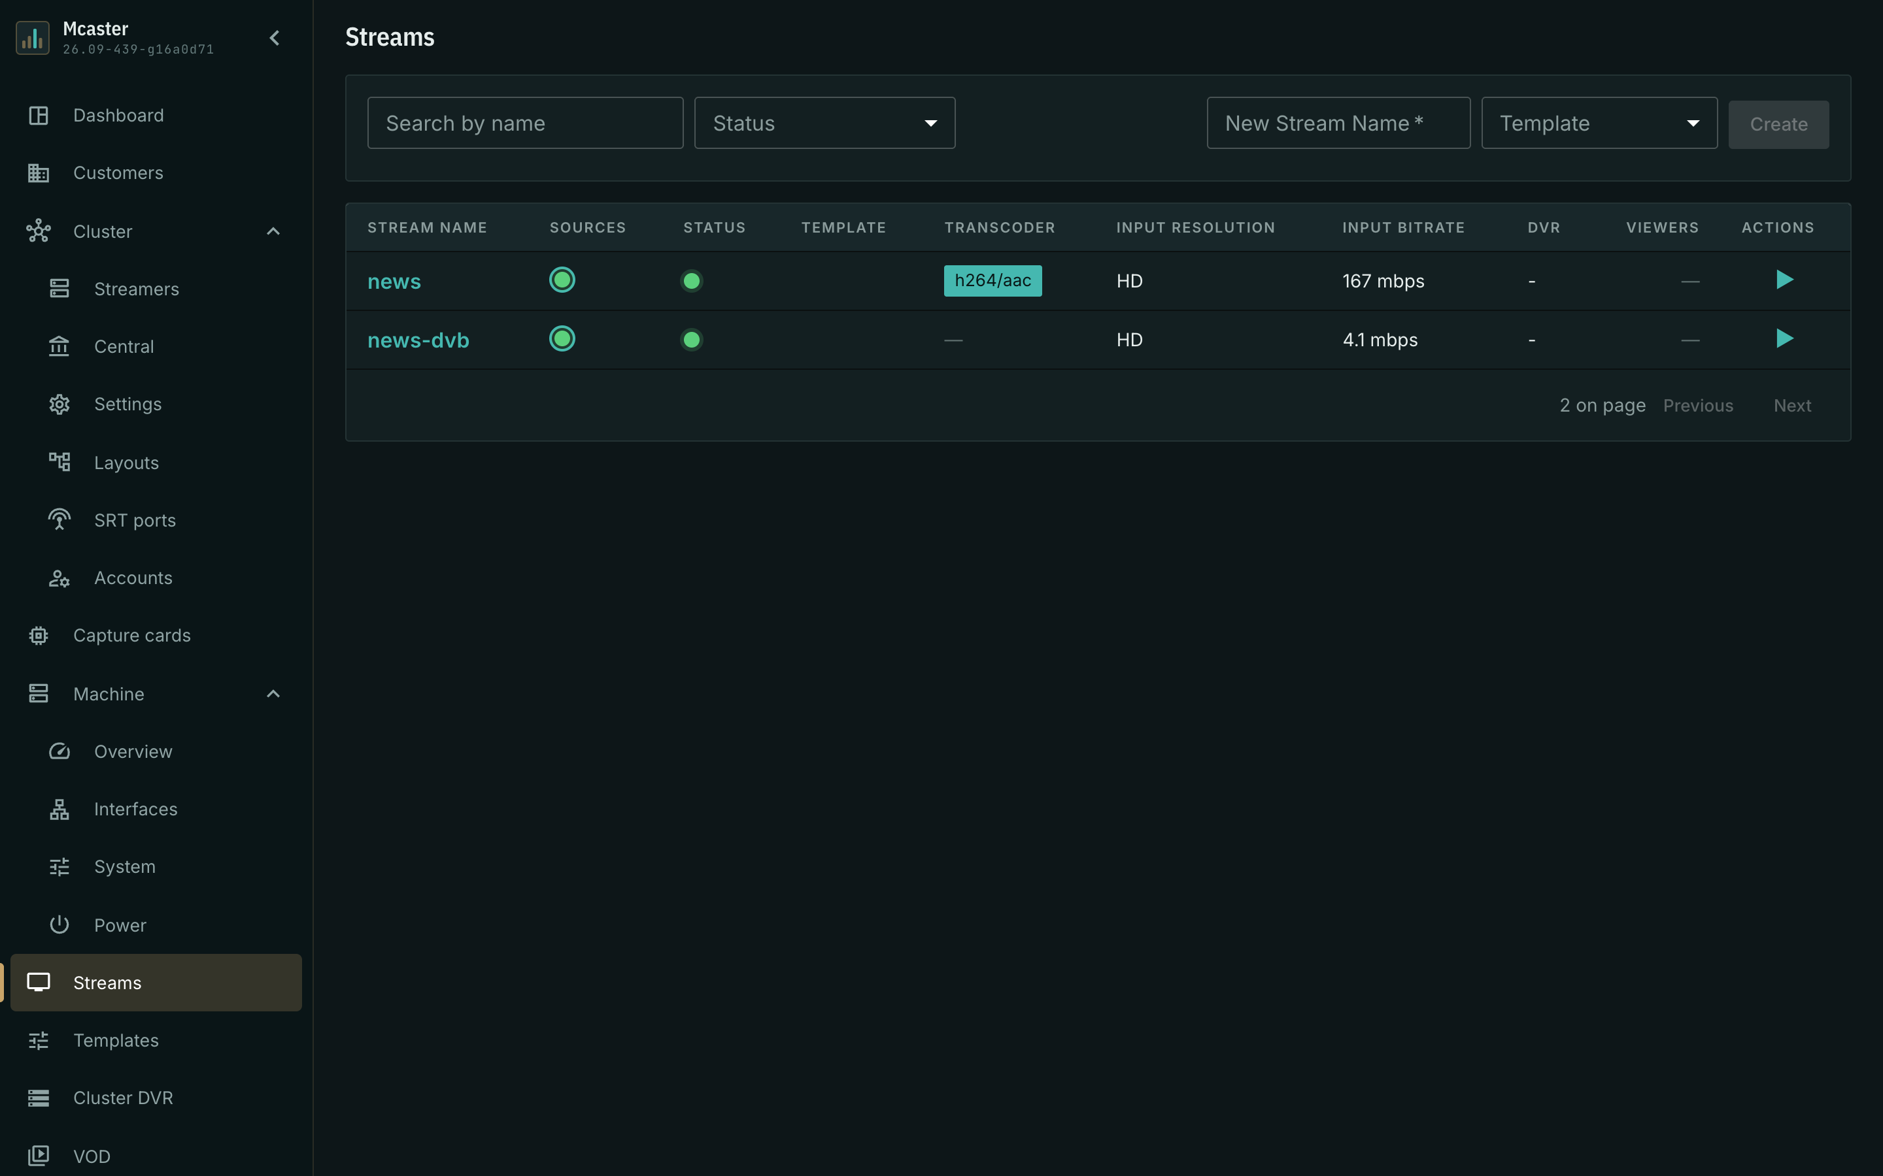
Task: Collapse the Cluster section chevron
Action: pos(273,231)
